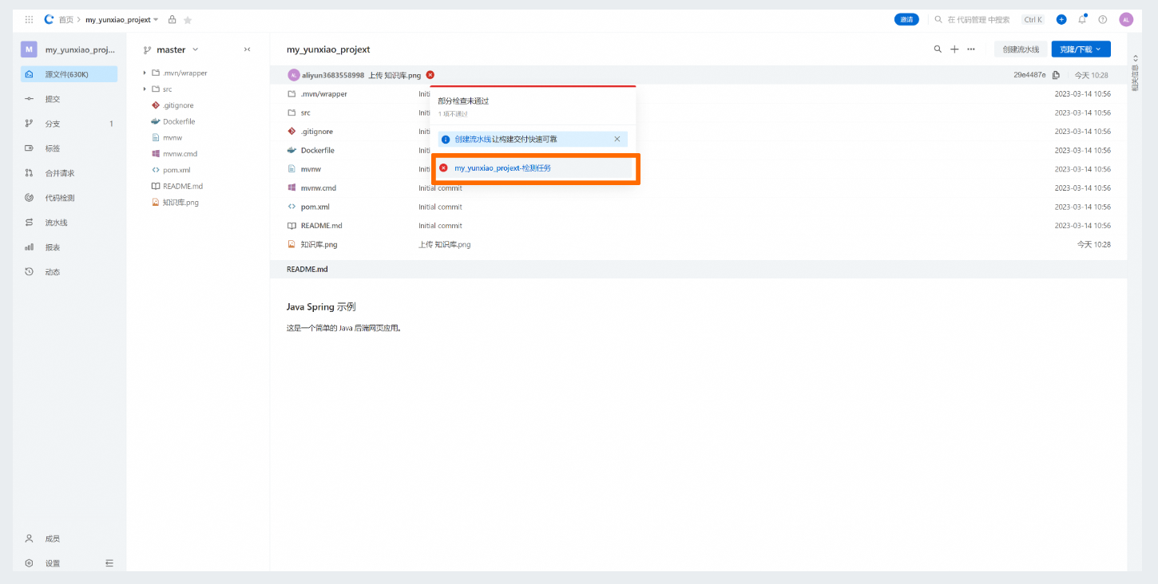Expand the .mvn/wrapper folder in tree
Screen dimensions: 1158x584
(145, 73)
